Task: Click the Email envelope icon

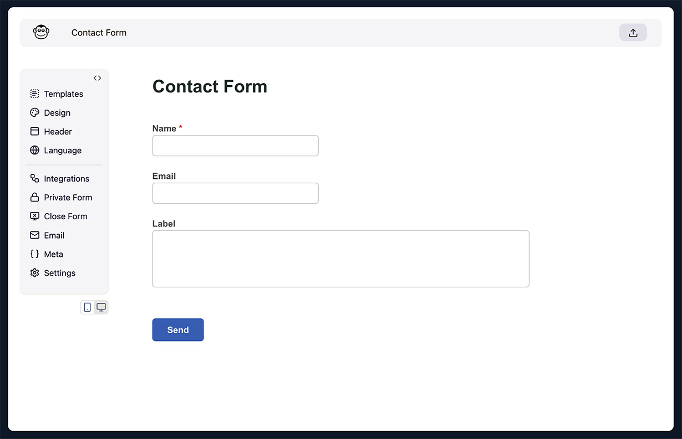Action: (34, 235)
